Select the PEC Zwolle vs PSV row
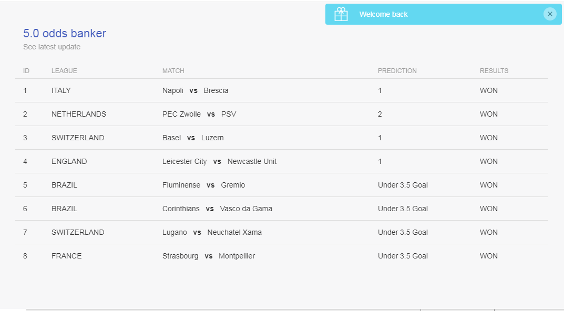The image size is (564, 311). 282,115
